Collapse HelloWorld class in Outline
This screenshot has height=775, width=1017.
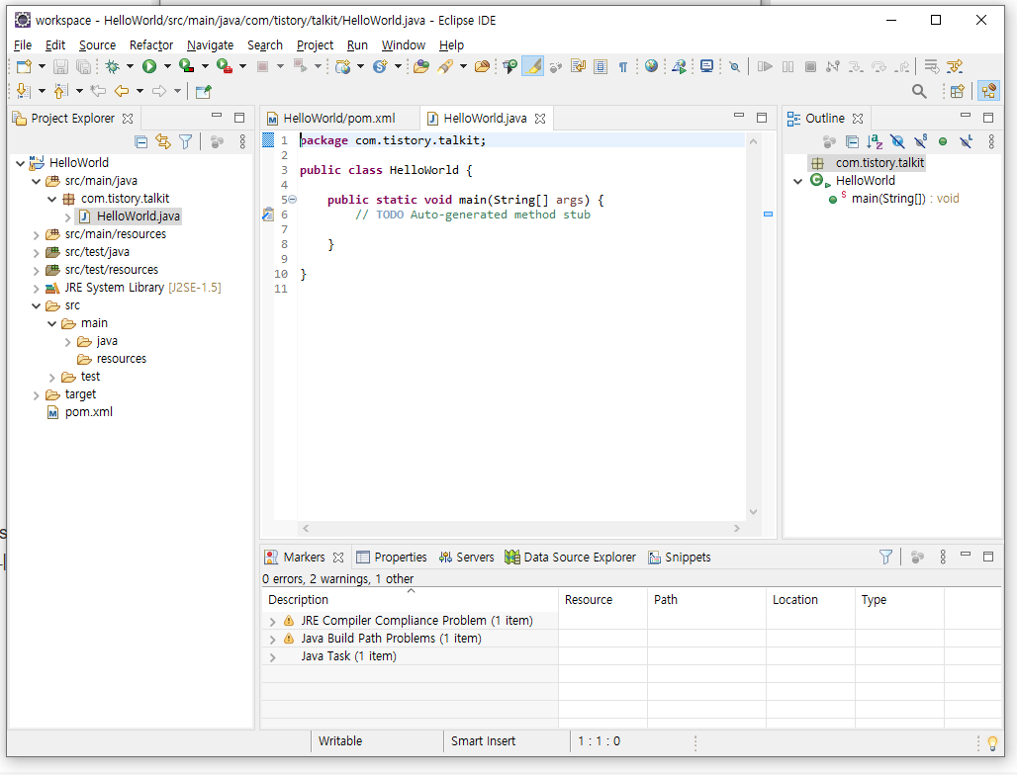pyautogui.click(x=797, y=182)
